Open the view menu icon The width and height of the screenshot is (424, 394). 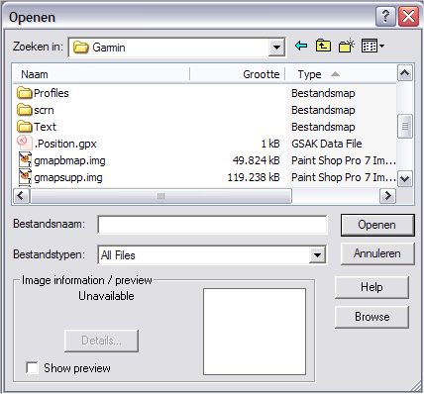click(x=372, y=46)
